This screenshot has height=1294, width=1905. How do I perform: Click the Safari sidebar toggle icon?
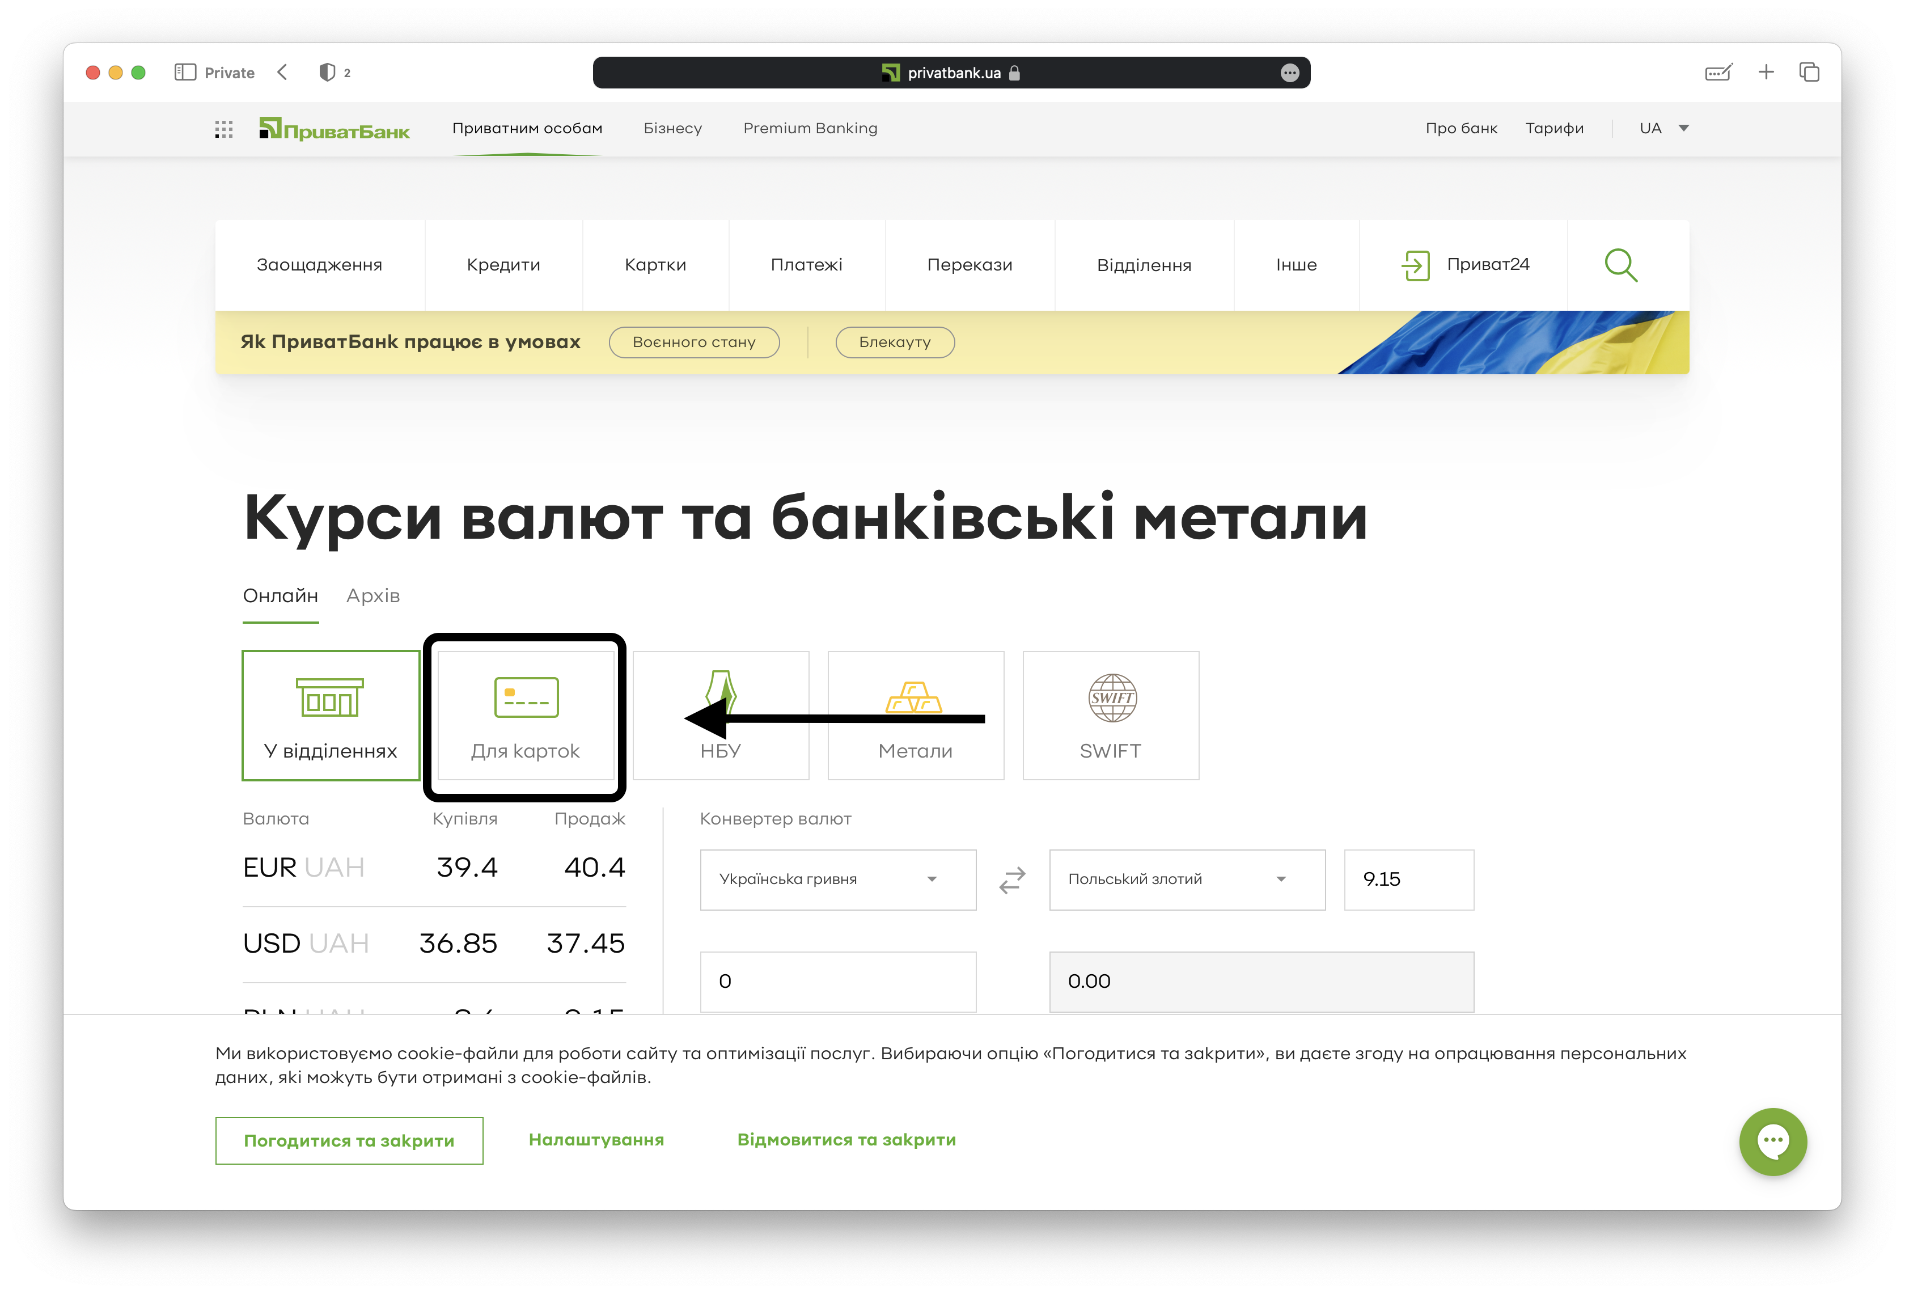185,72
